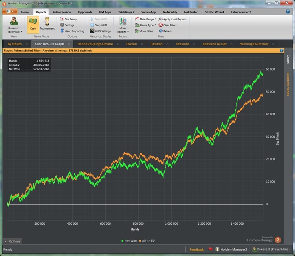Click Start HUD

pyautogui.click(x=99, y=19)
